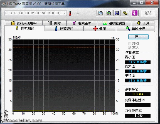Switch to the 工具 tab
Viewport: 160px width, 124px height.
tap(143, 23)
